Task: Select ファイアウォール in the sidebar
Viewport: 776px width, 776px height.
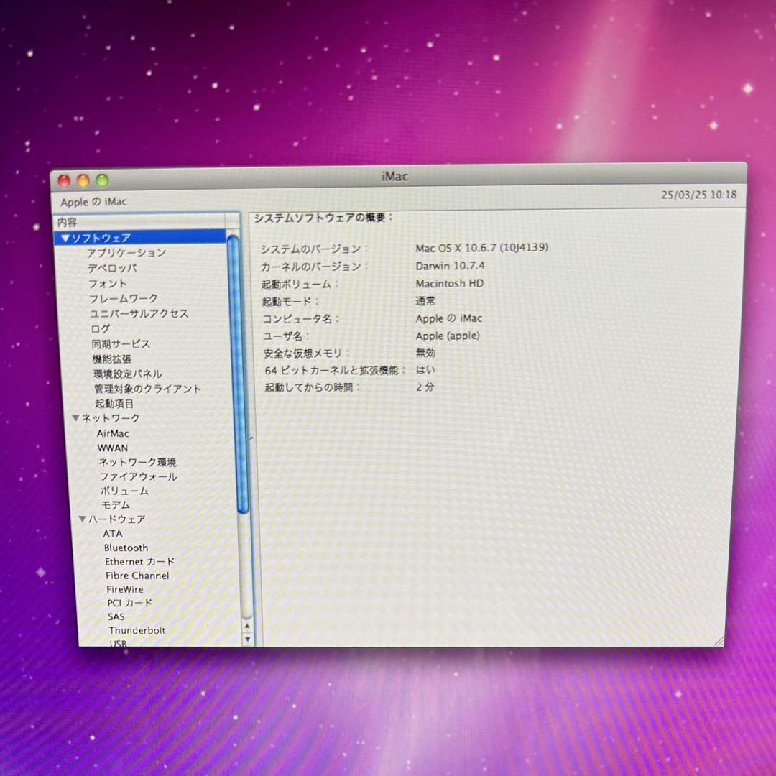Action: [139, 476]
